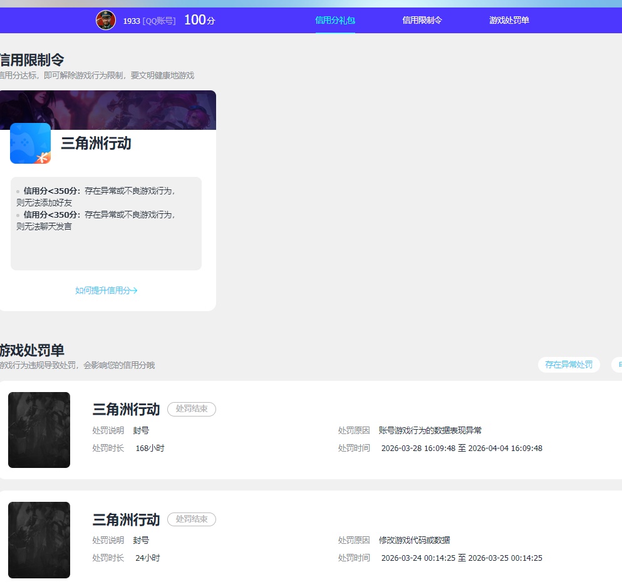
Task: Click the 三角洲行动 title of the 24小时 record
Action: point(126,519)
